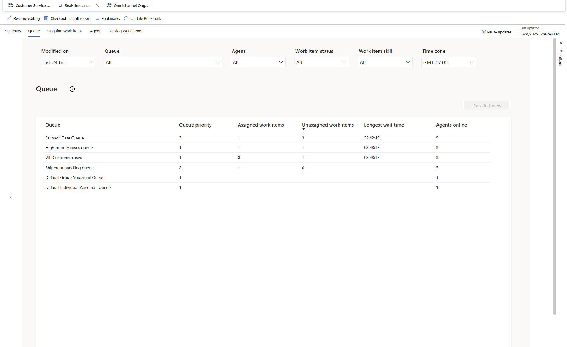Screen dimensions: 567x347
Task: Open the Work item skill dropdown
Action: (x=385, y=62)
